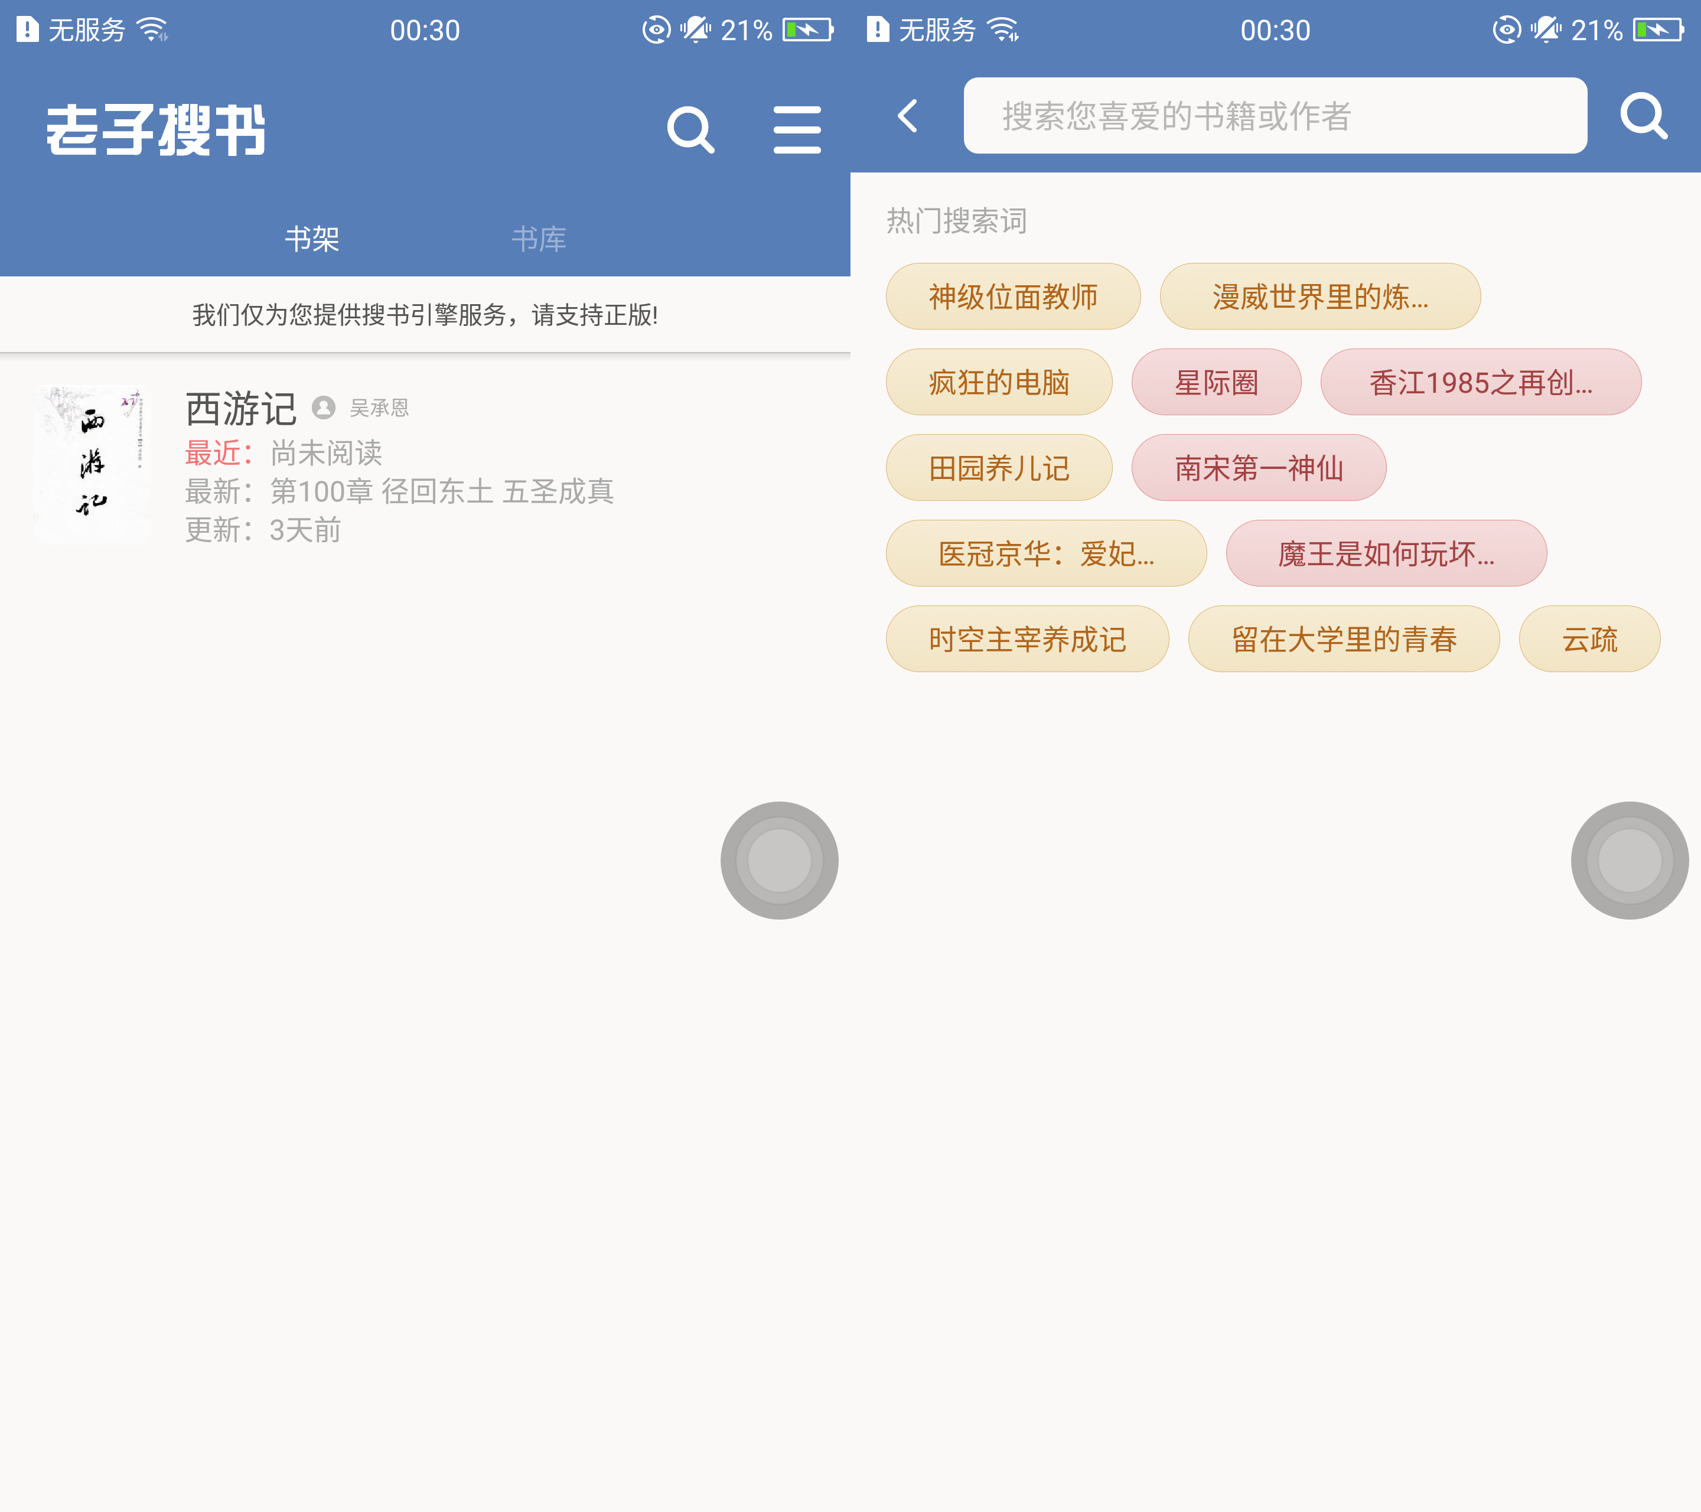
Task: Tap the 田园养儿记 search tag
Action: pyautogui.click(x=999, y=468)
